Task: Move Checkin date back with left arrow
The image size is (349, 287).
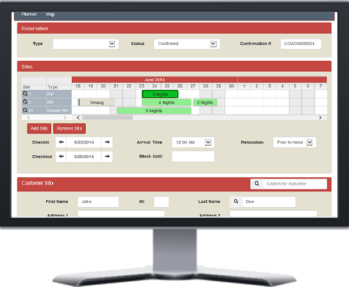Action: 61,142
